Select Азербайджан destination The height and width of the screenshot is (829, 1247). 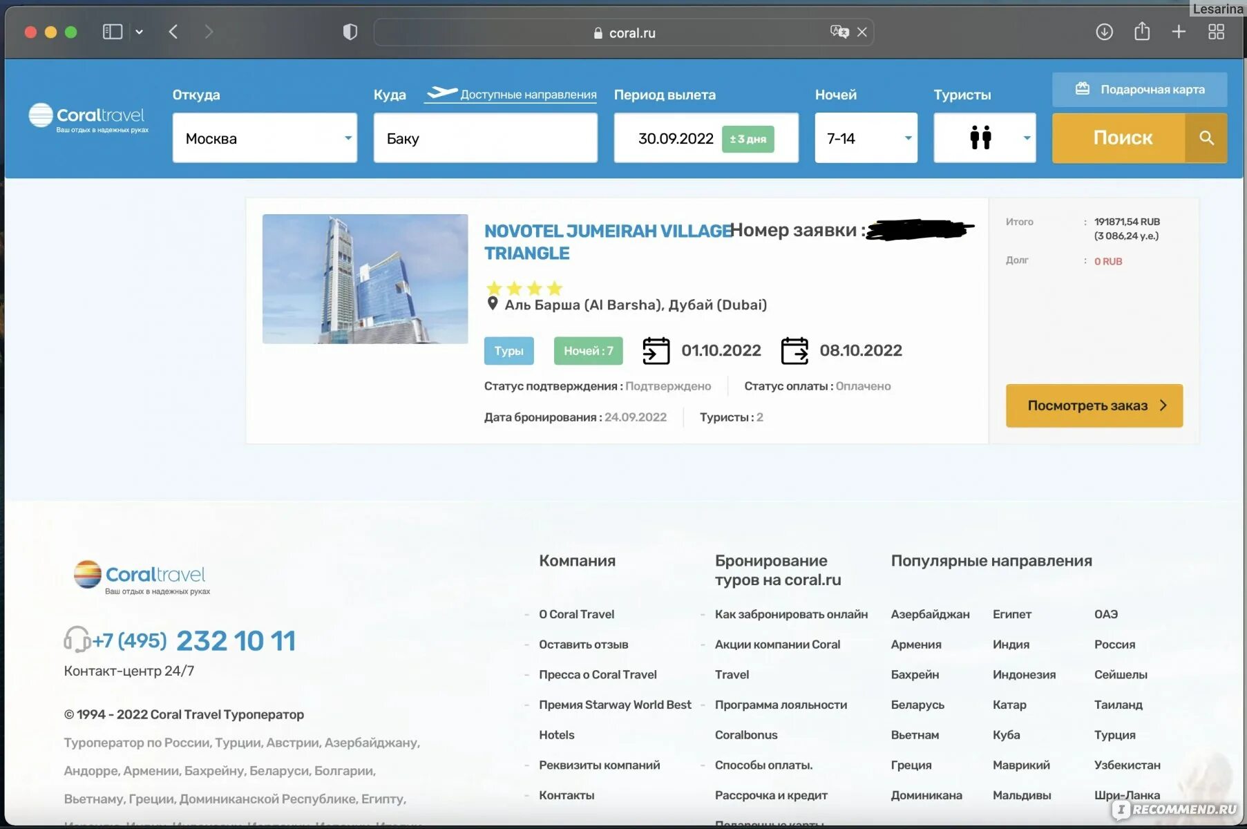(930, 614)
